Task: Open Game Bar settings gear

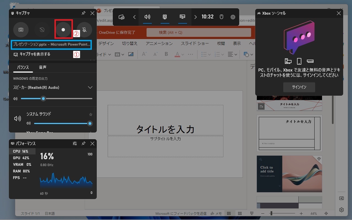Action: pos(233,17)
